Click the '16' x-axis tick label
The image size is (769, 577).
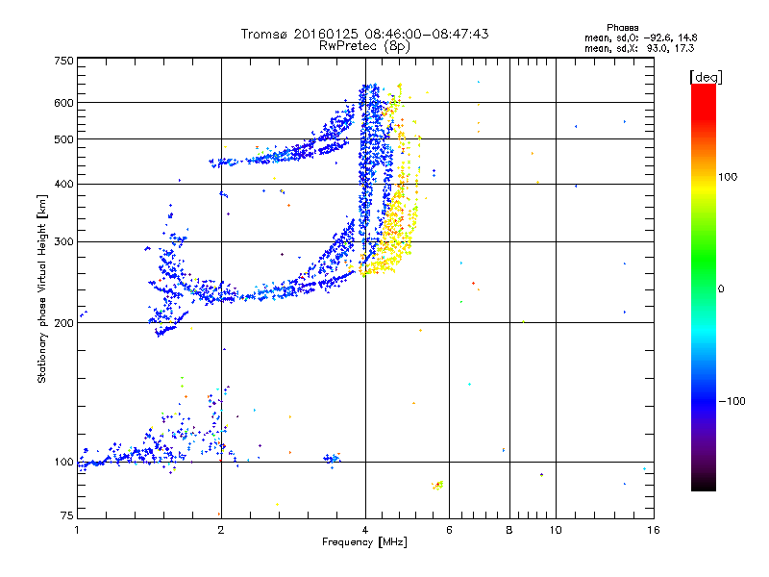pos(654,530)
